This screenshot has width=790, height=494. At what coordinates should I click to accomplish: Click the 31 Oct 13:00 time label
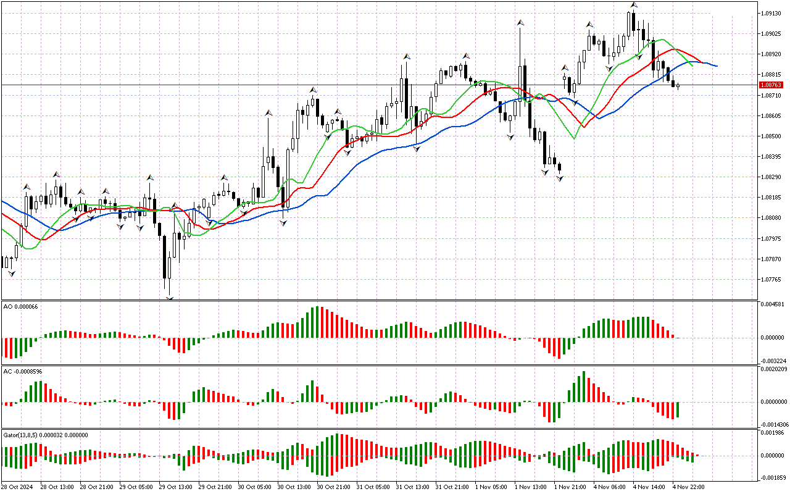[413, 487]
